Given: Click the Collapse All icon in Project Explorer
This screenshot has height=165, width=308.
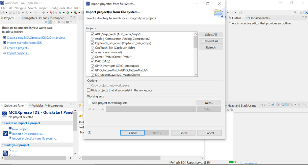Looking at the screenshot, I should [46, 22].
